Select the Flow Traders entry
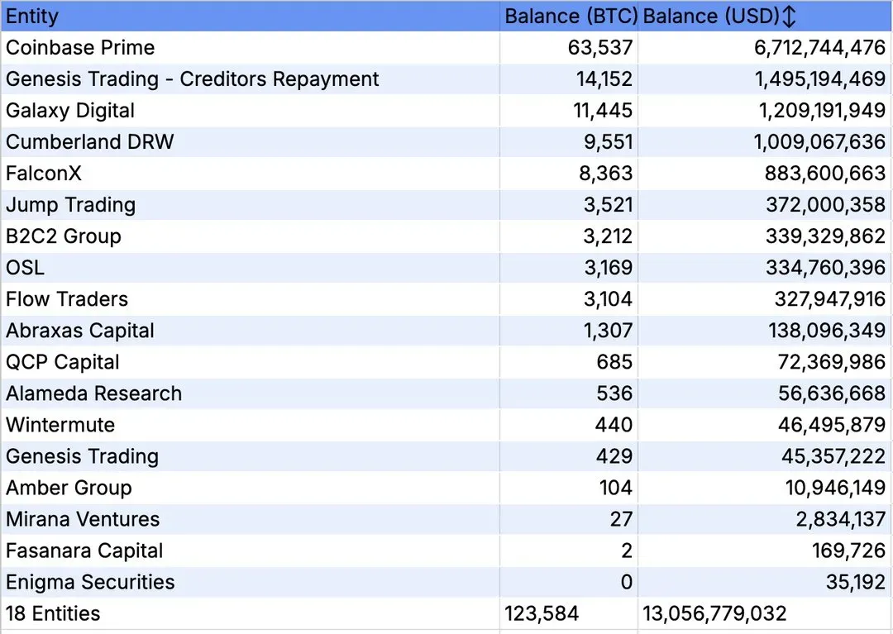The width and height of the screenshot is (893, 634). [67, 299]
